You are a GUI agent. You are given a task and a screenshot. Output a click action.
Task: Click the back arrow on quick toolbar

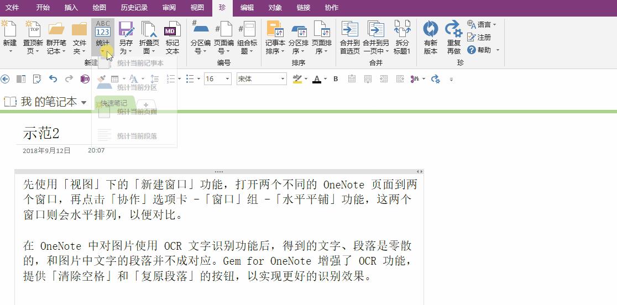click(5, 79)
